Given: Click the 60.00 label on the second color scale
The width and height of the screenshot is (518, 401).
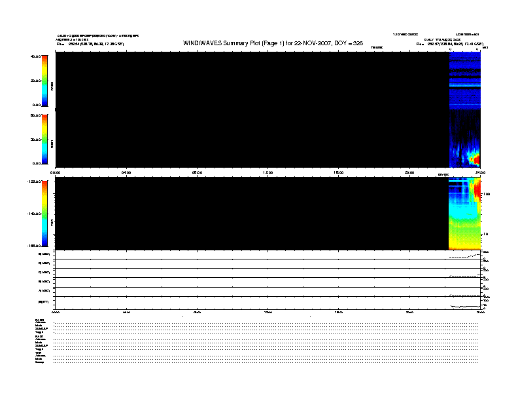Looking at the screenshot, I should [35, 115].
